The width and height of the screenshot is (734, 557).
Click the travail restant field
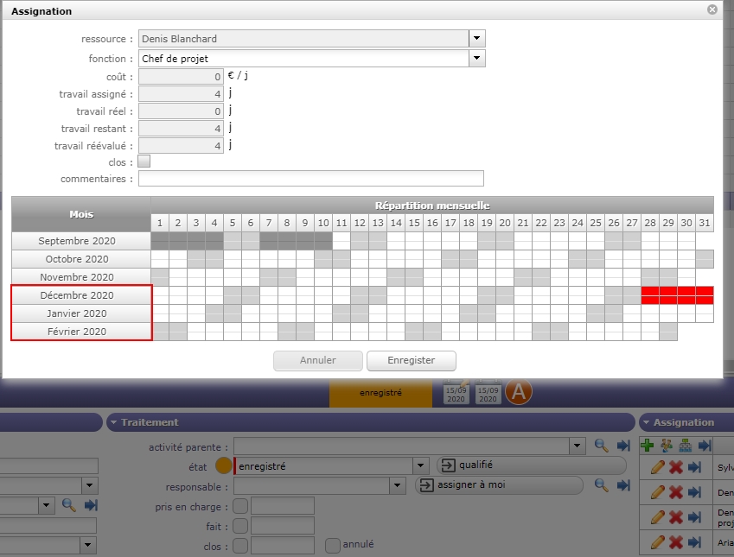tap(181, 129)
